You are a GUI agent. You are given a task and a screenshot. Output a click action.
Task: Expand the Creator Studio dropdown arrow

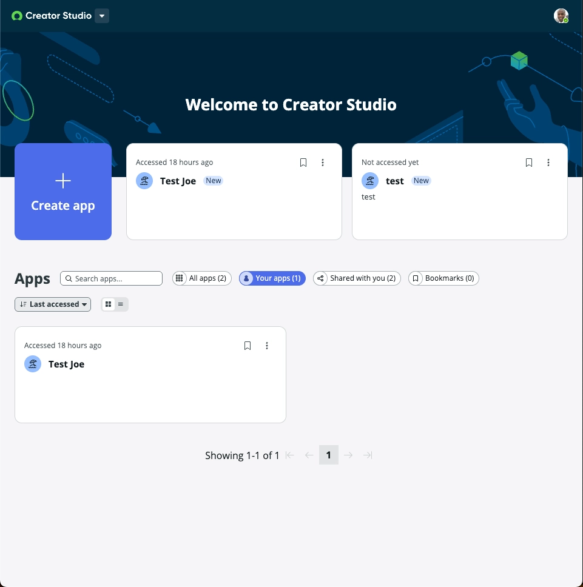coord(102,16)
